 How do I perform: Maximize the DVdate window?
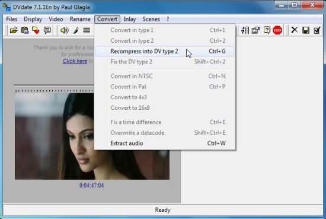pyautogui.click(x=295, y=5)
